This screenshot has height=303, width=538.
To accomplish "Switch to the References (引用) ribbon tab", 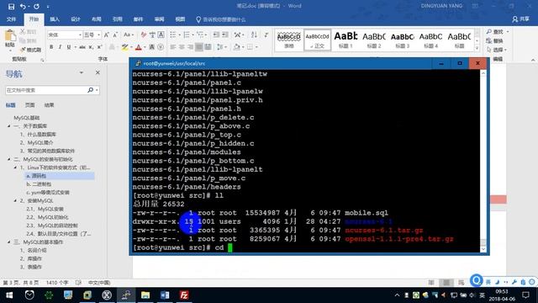I will coord(118,19).
